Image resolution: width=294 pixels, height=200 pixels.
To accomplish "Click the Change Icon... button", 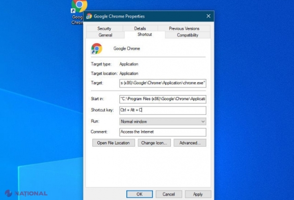I will [154, 143].
